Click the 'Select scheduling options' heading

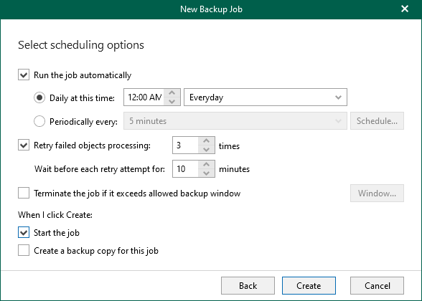click(x=81, y=45)
